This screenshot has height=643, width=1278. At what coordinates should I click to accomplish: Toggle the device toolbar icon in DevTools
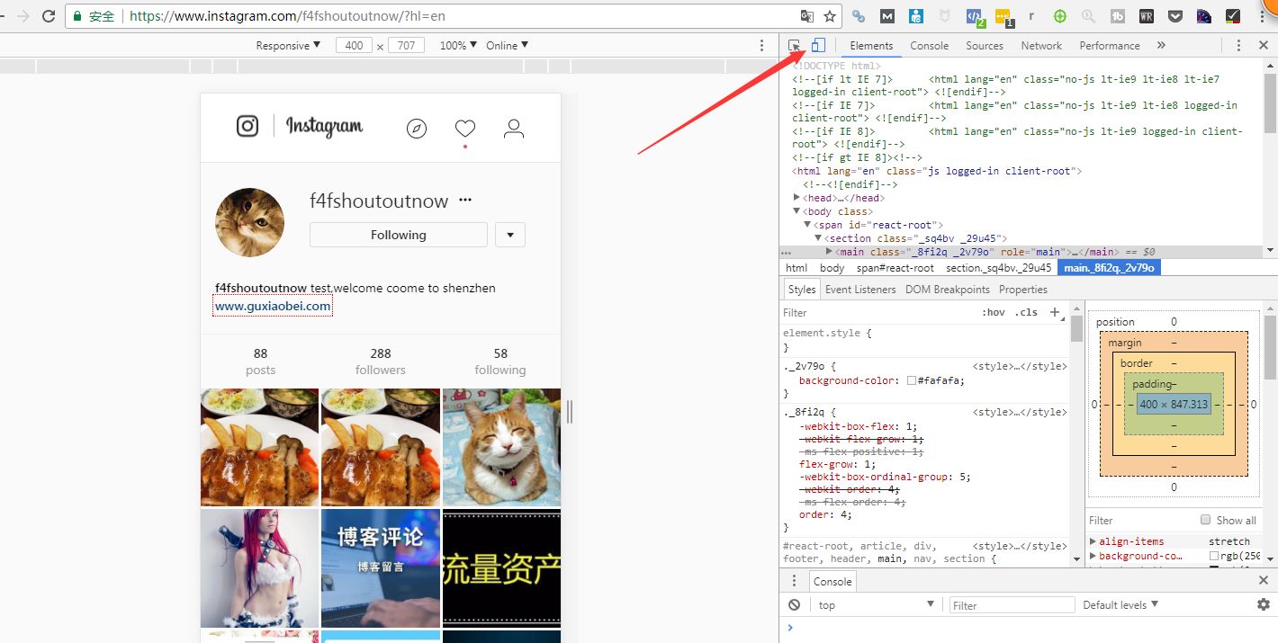817,45
